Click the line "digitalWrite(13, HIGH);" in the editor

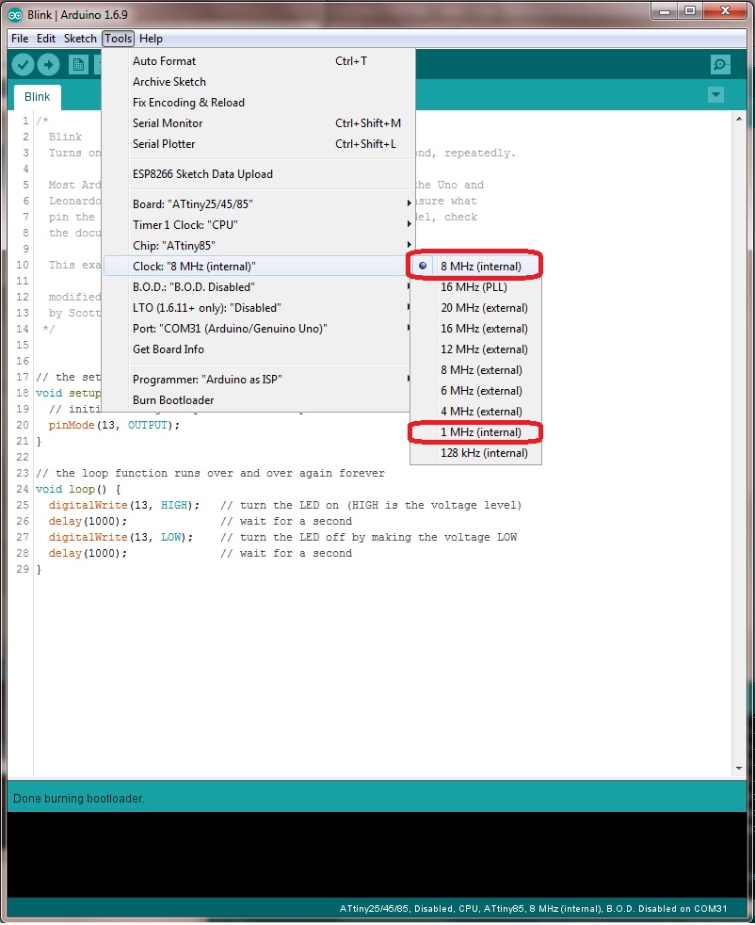point(123,506)
